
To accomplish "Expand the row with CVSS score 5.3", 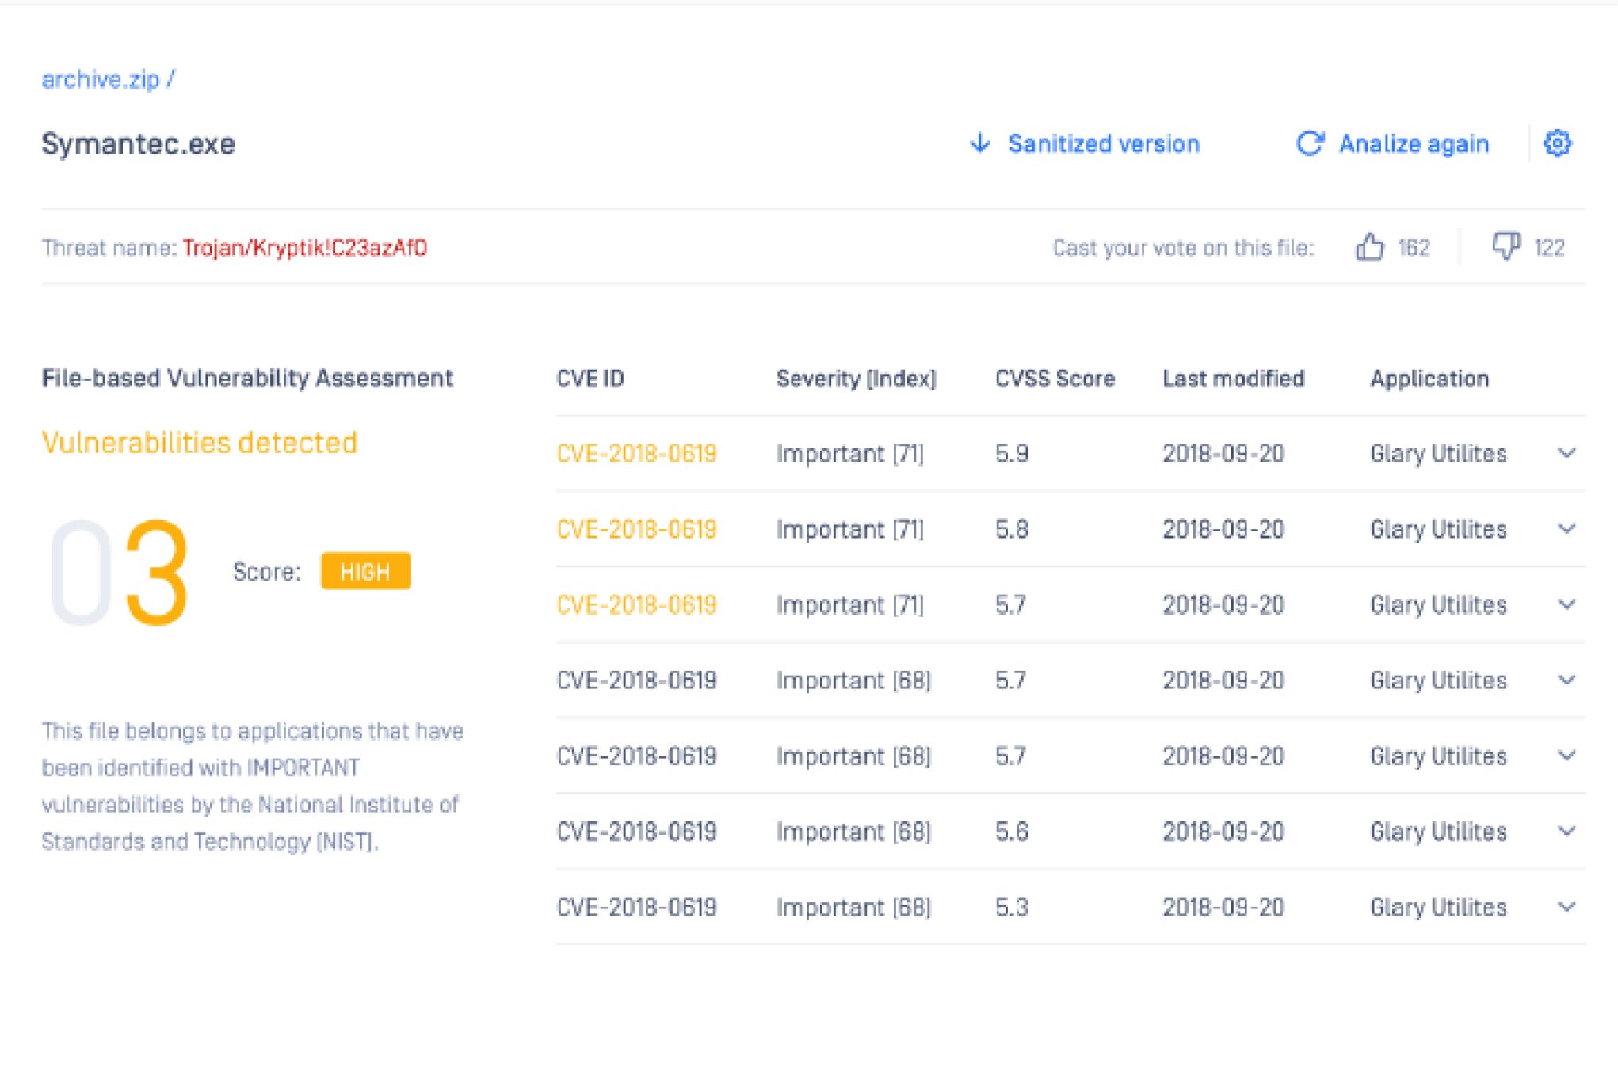I will click(1566, 906).
